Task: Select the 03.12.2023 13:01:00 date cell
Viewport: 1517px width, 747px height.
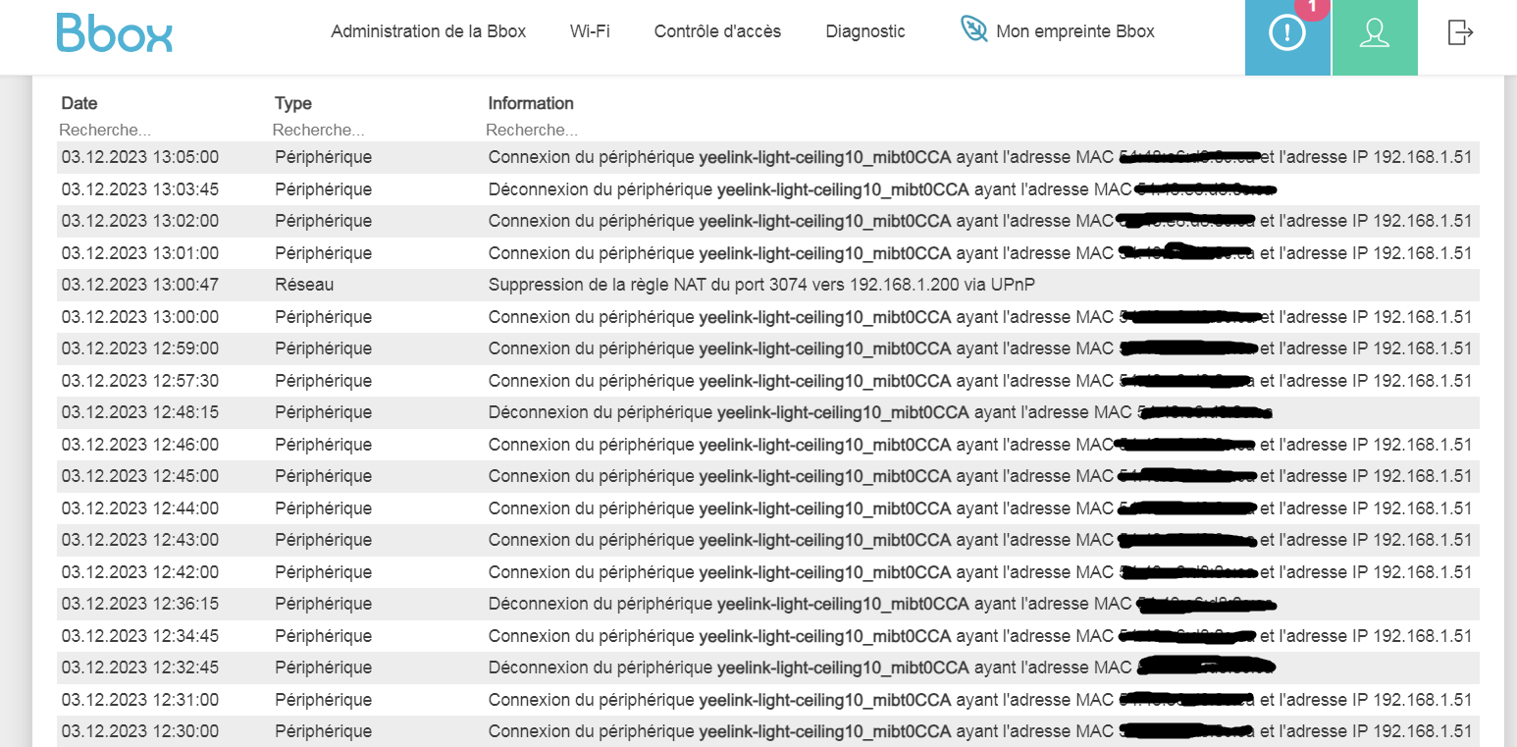Action: [x=140, y=253]
